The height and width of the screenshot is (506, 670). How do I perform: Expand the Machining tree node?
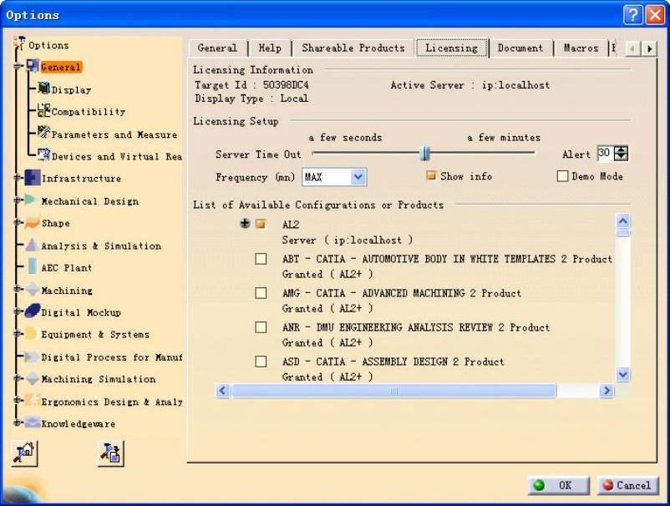(17, 289)
